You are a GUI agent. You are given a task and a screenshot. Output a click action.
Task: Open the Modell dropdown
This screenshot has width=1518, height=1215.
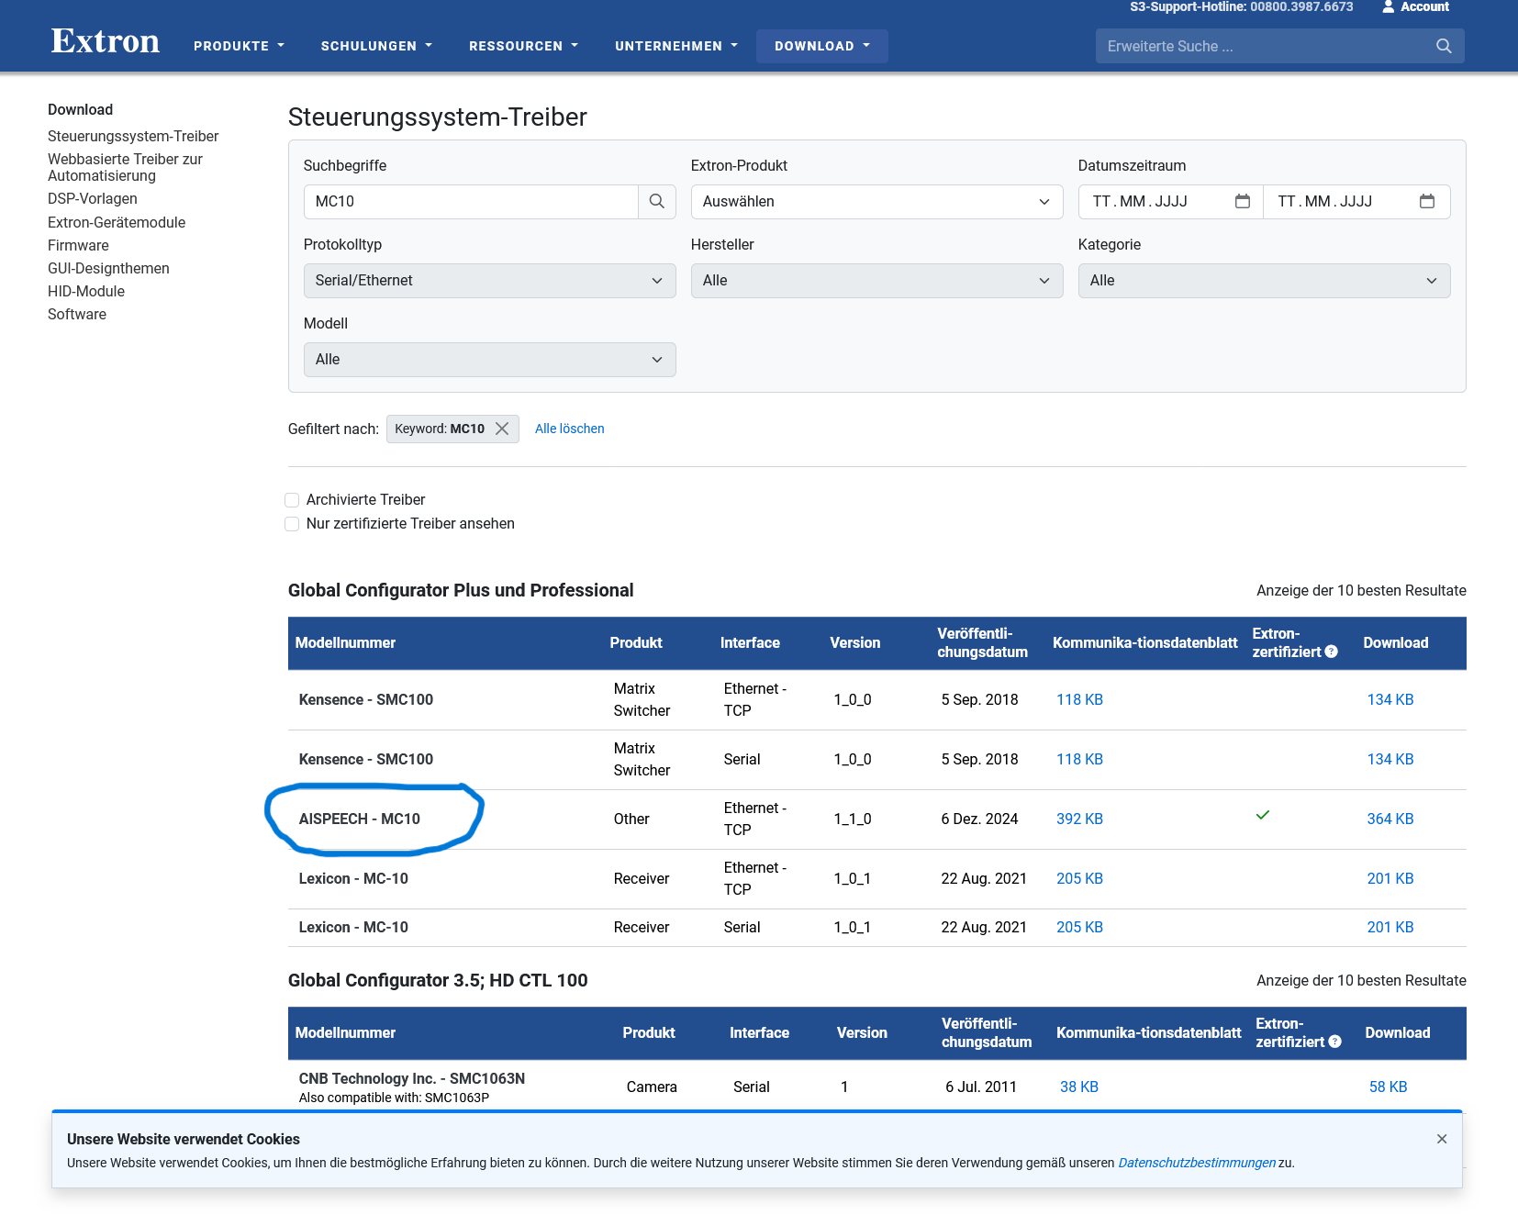pyautogui.click(x=489, y=360)
